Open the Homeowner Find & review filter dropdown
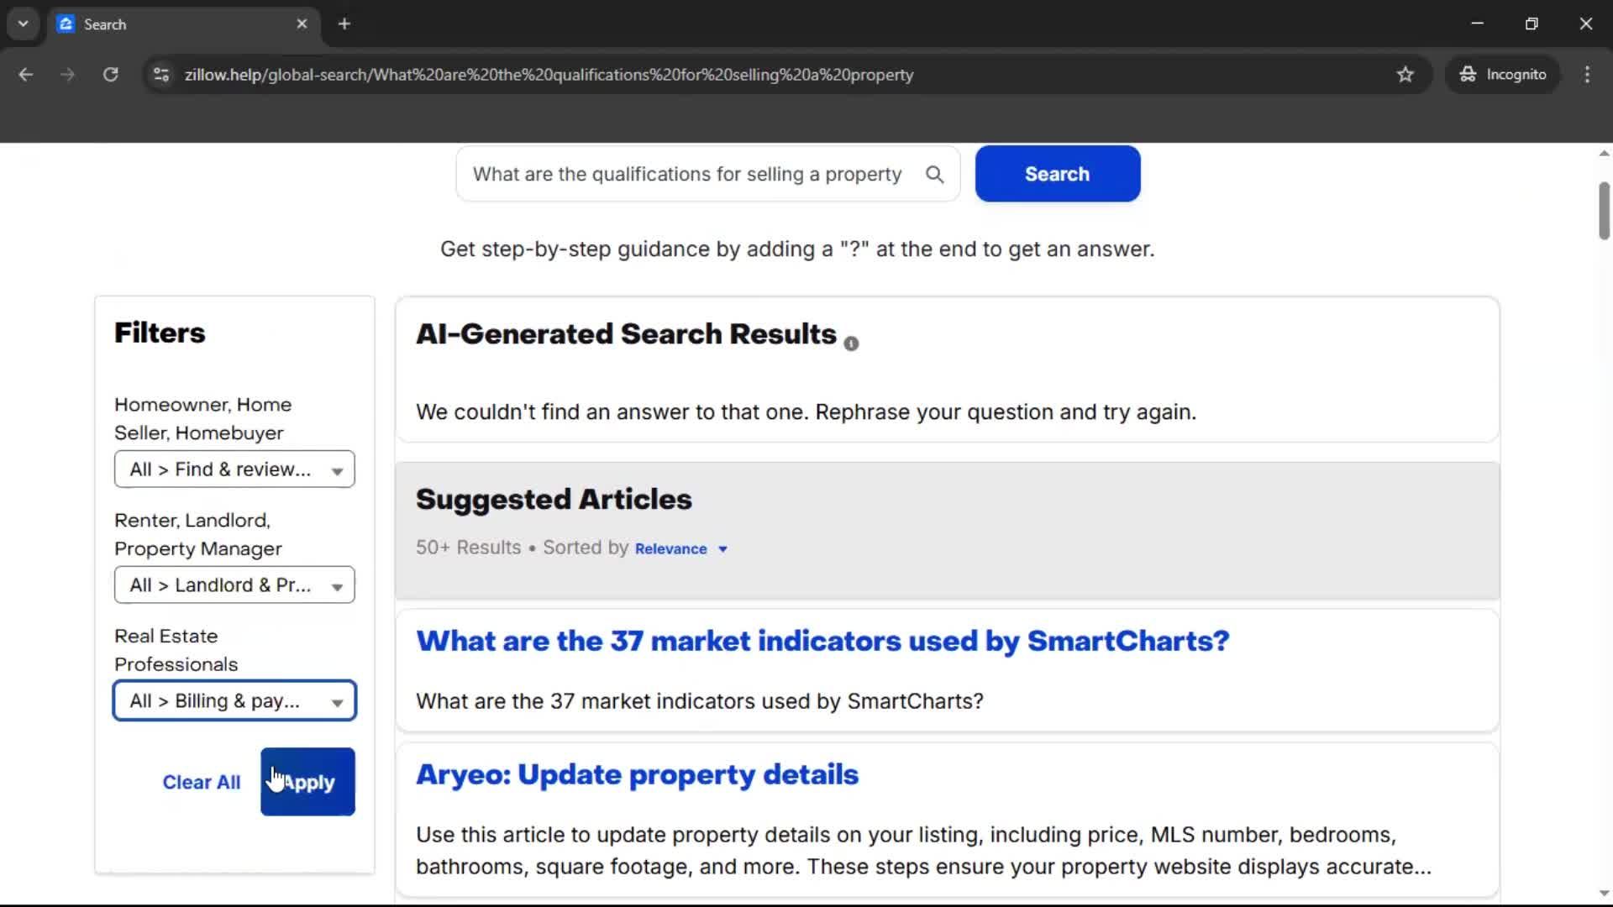 point(234,469)
